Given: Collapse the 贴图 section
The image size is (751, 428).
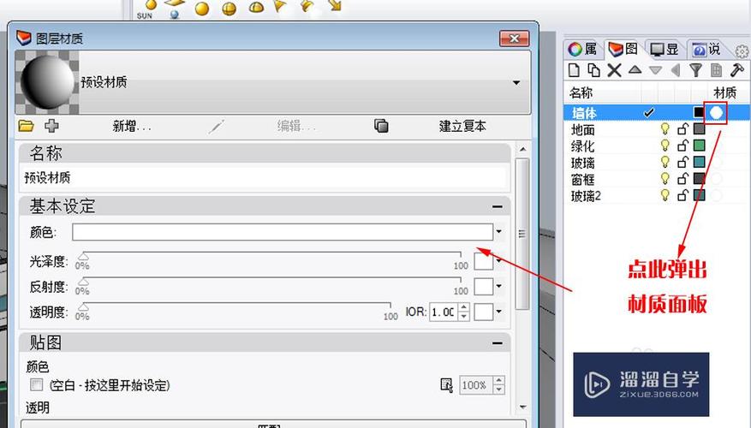Looking at the screenshot, I should [x=498, y=342].
